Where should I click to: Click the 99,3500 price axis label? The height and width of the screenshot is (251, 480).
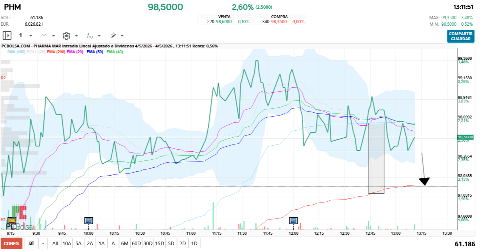(x=465, y=58)
